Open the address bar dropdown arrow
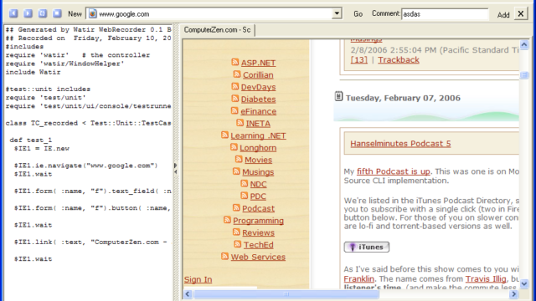This screenshot has width=536, height=301. pyautogui.click(x=337, y=13)
